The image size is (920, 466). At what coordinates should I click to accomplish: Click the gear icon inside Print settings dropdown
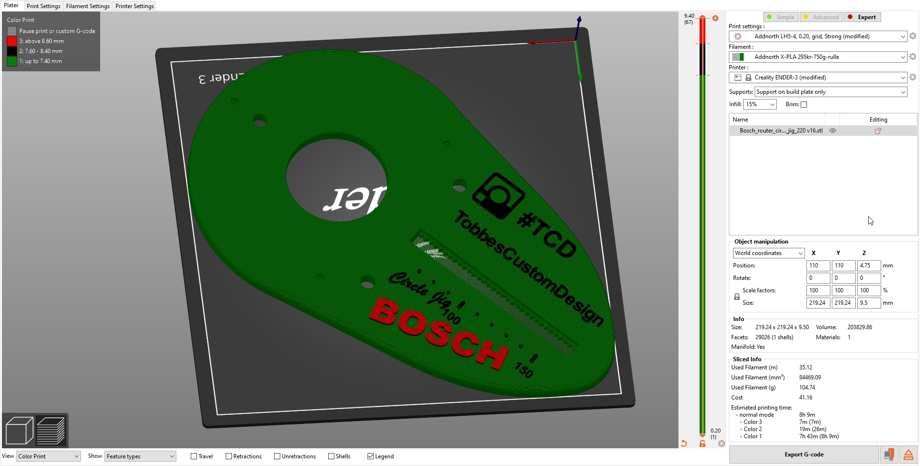(x=738, y=36)
